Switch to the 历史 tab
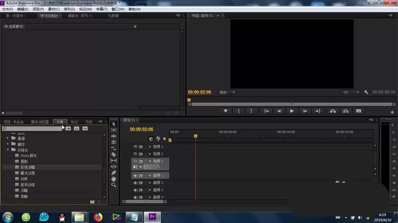 click(89, 122)
